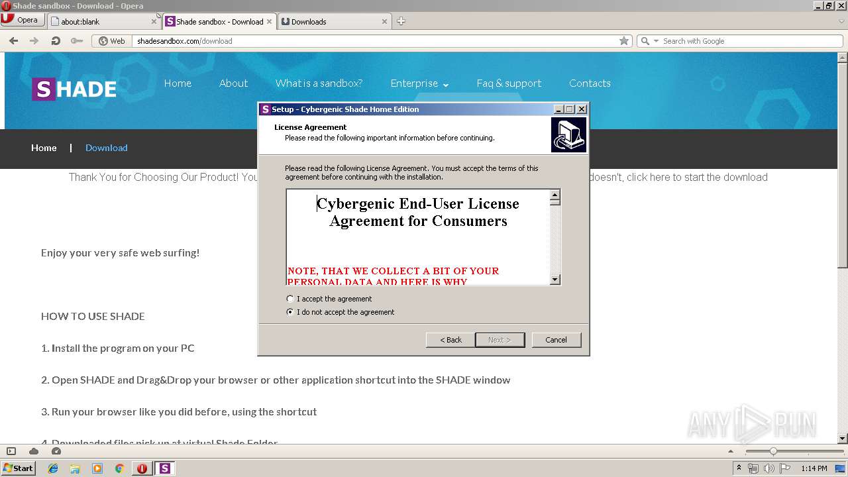Click the Web site badge

pos(111,41)
